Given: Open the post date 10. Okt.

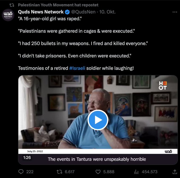Looking at the screenshot, I should 107,12.
